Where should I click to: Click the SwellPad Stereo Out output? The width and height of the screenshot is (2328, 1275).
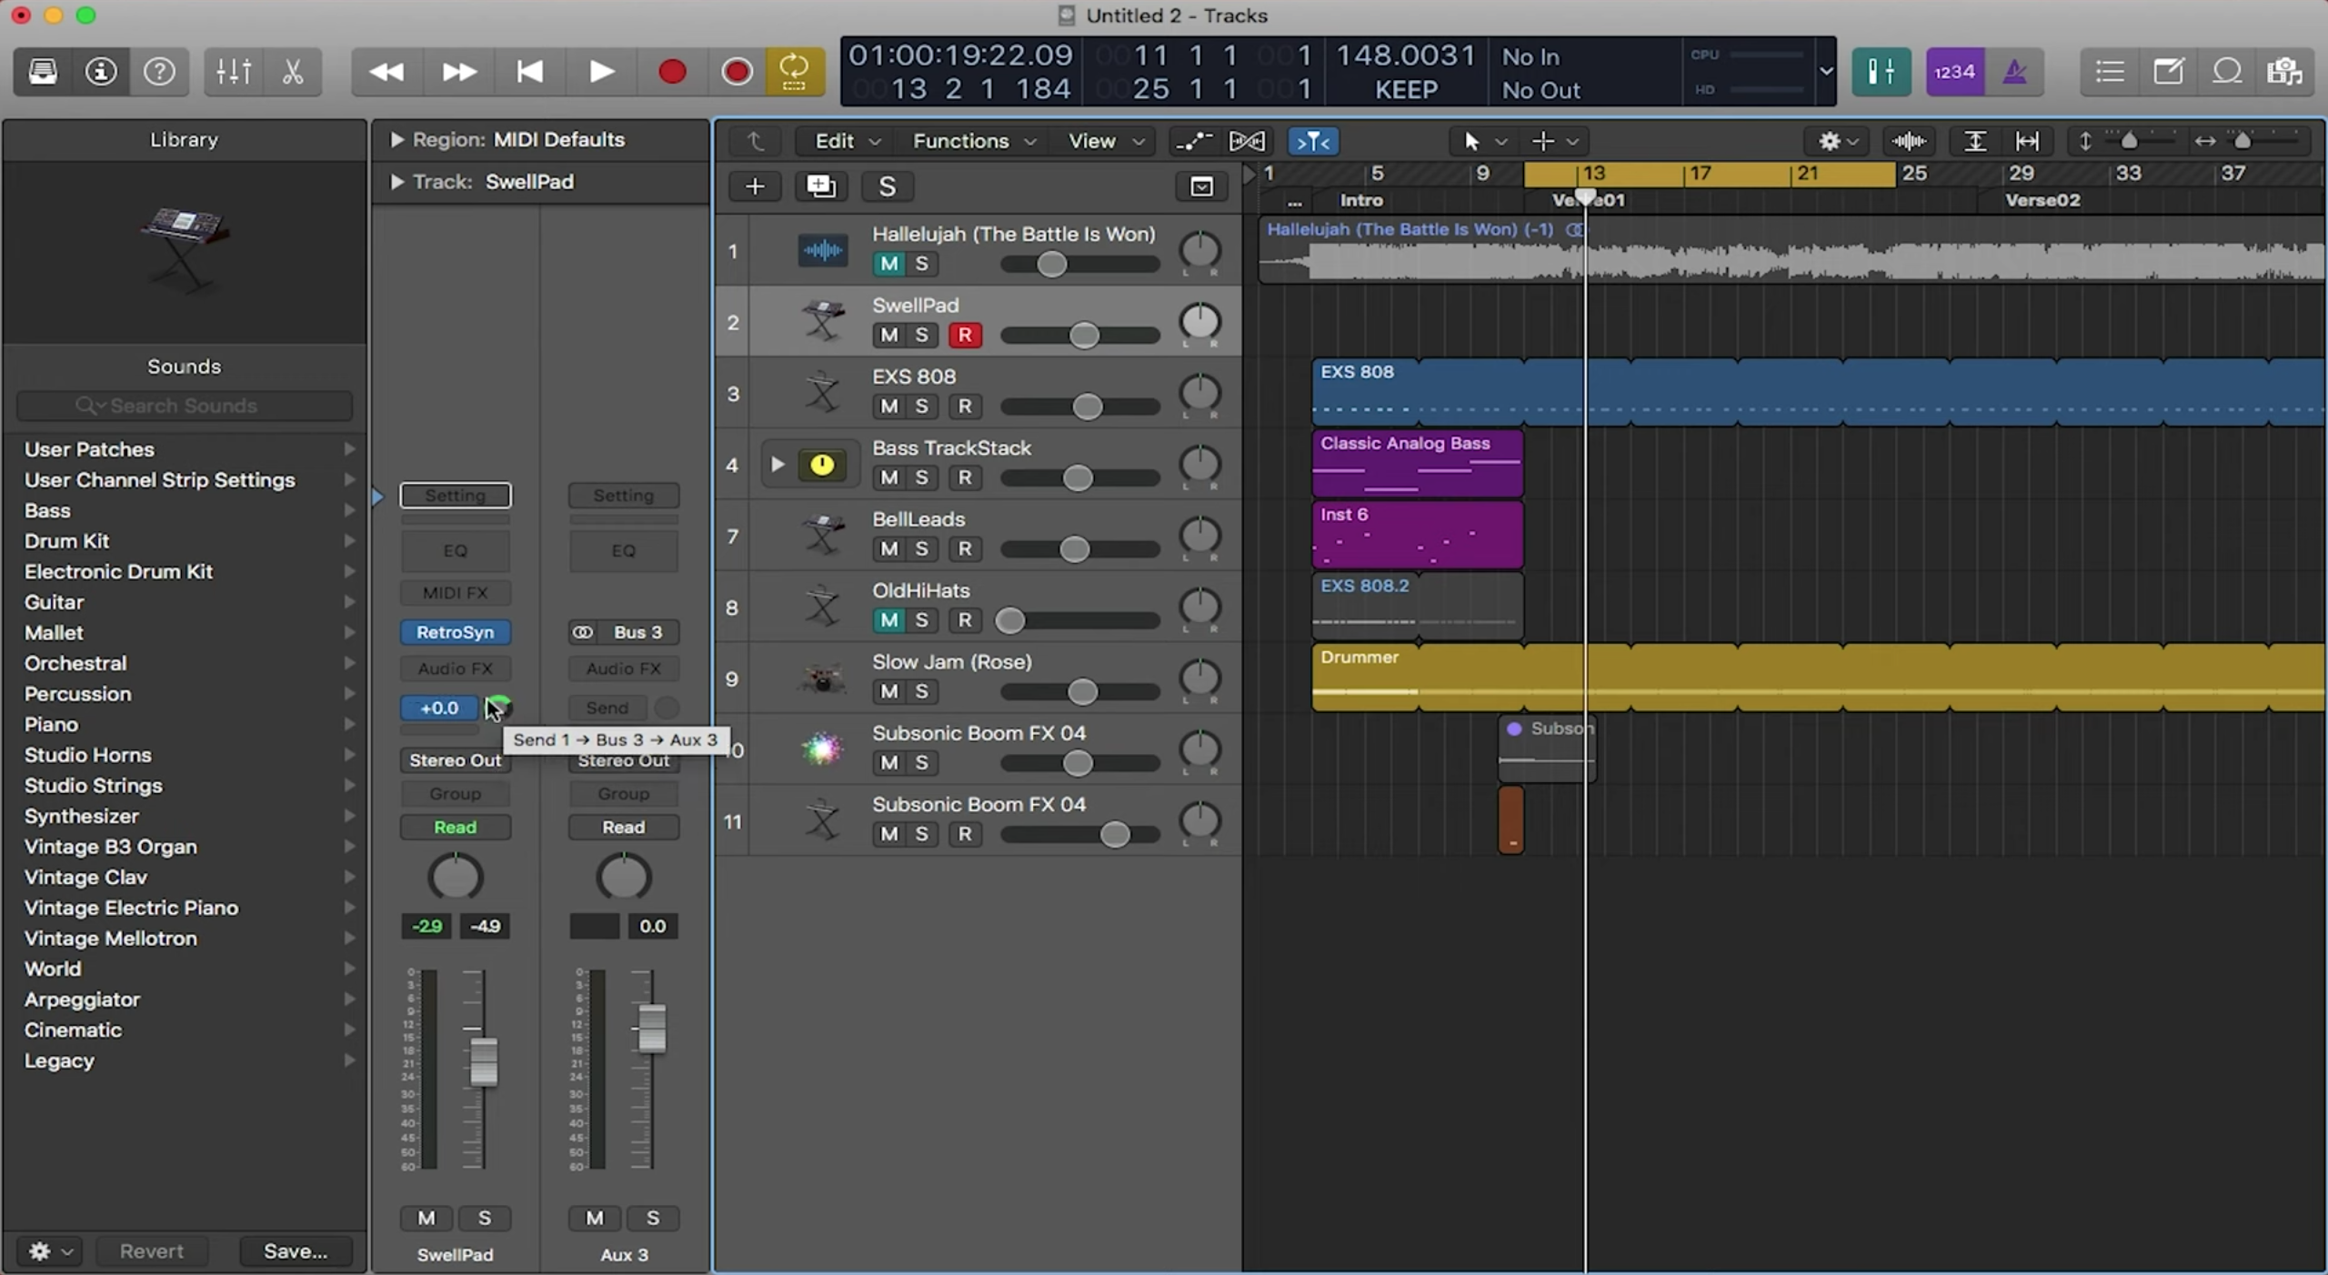point(455,760)
